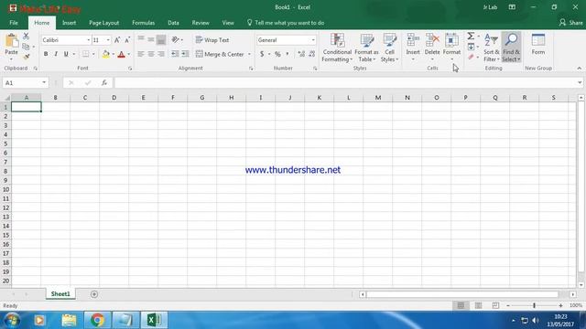Click Insert cells icon
The height and width of the screenshot is (329, 586).
(x=413, y=40)
